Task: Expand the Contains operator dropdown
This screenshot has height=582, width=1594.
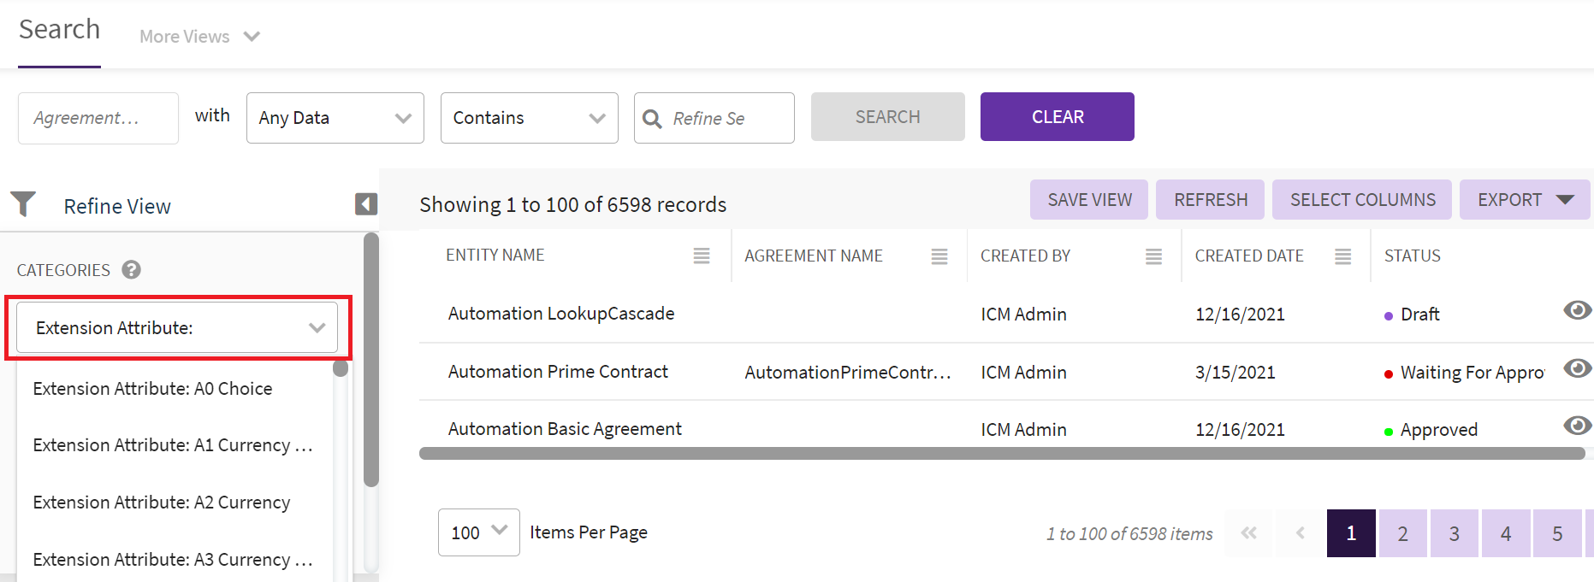Action: tap(529, 118)
